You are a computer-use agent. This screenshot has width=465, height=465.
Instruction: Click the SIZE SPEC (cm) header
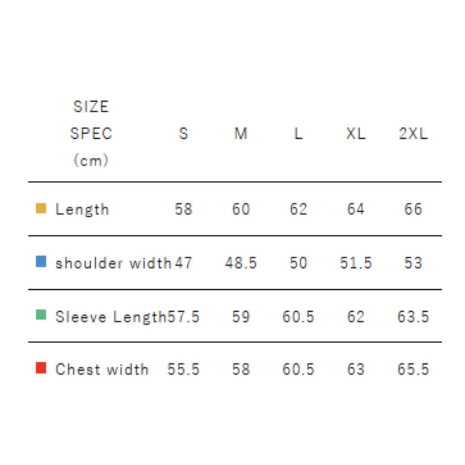(x=91, y=133)
